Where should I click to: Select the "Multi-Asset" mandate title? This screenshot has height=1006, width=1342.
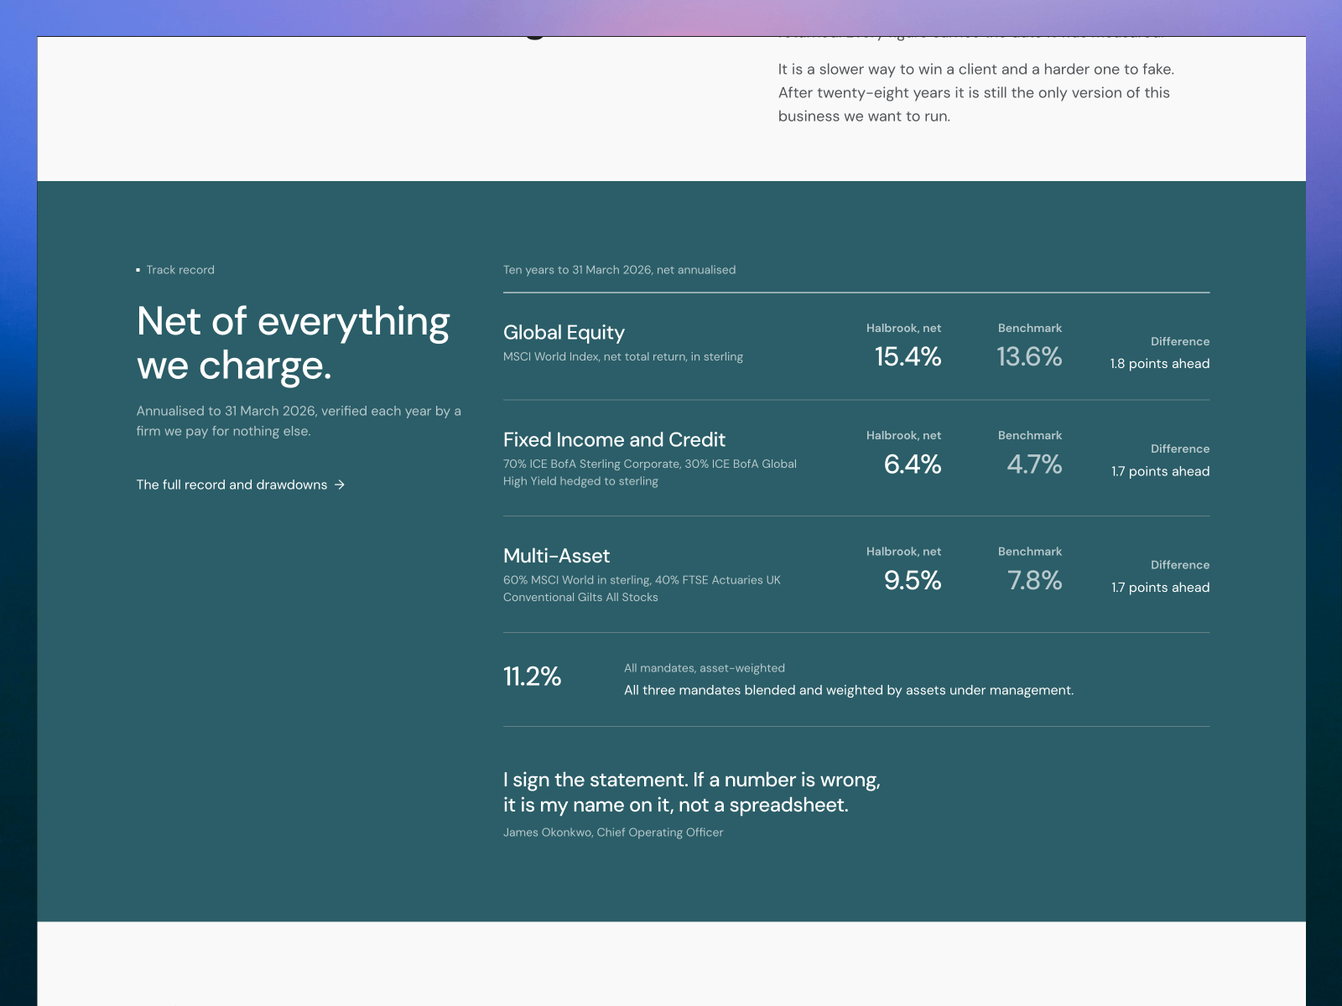[556, 556]
